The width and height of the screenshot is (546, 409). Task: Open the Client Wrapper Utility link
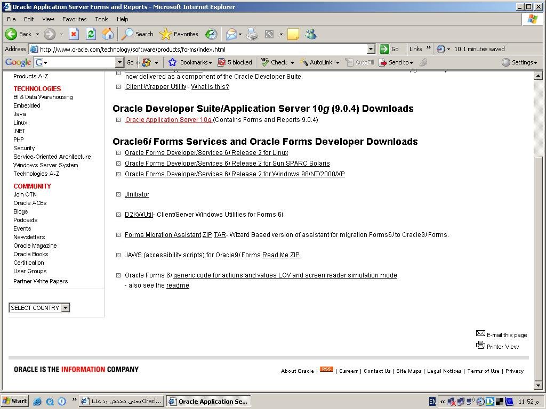coord(156,87)
